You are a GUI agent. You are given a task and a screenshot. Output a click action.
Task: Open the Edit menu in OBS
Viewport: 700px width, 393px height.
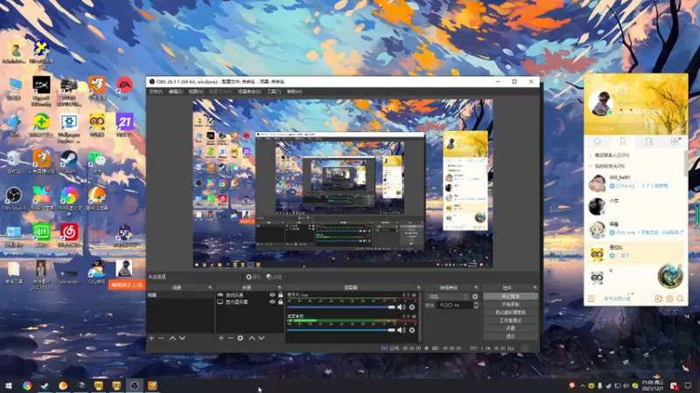pos(176,92)
